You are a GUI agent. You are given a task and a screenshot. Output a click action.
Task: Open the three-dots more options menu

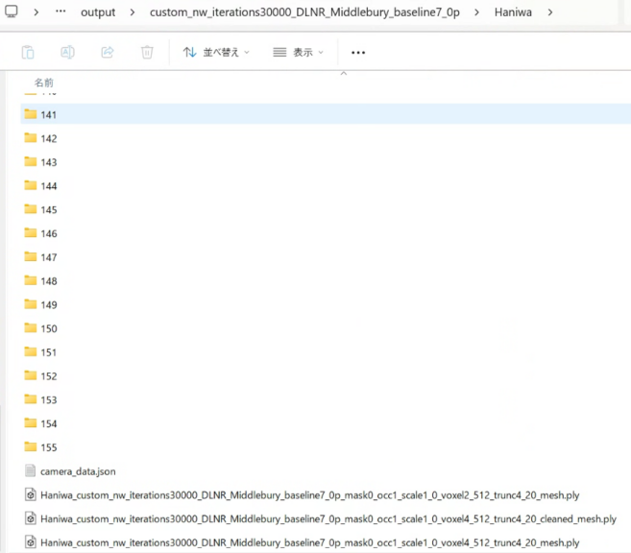(x=358, y=53)
